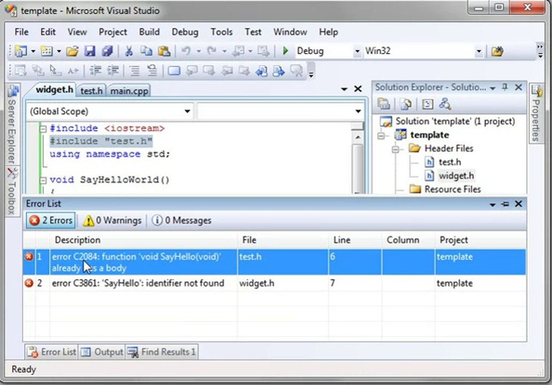Select widget.h in Solution Explorer
This screenshot has height=385, width=552.
456,175
